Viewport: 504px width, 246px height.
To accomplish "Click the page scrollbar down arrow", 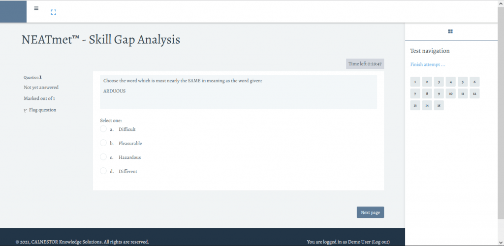I will (x=501, y=243).
